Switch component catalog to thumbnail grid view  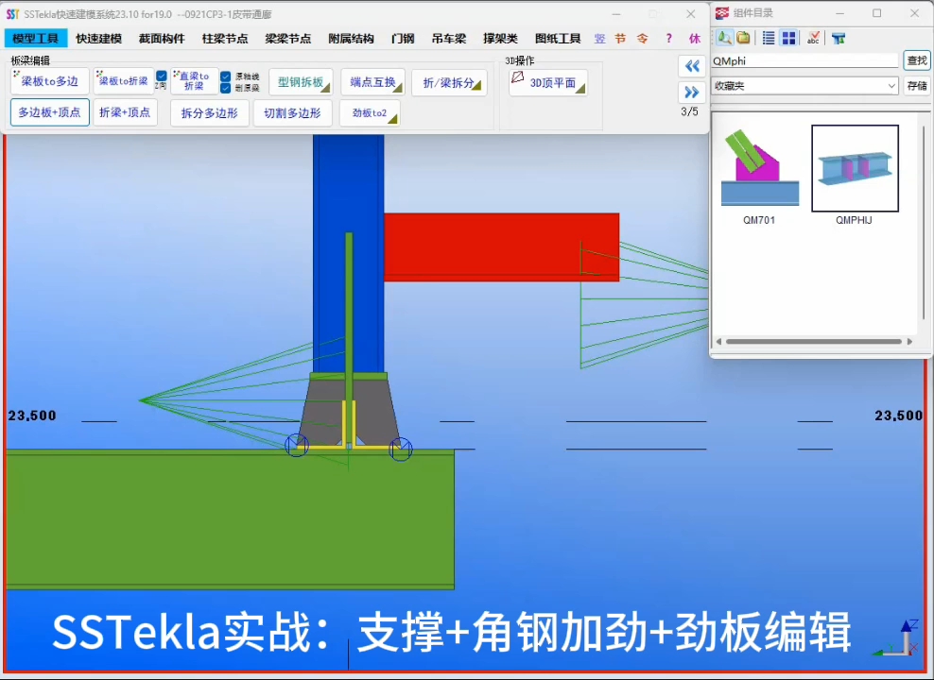pos(787,38)
